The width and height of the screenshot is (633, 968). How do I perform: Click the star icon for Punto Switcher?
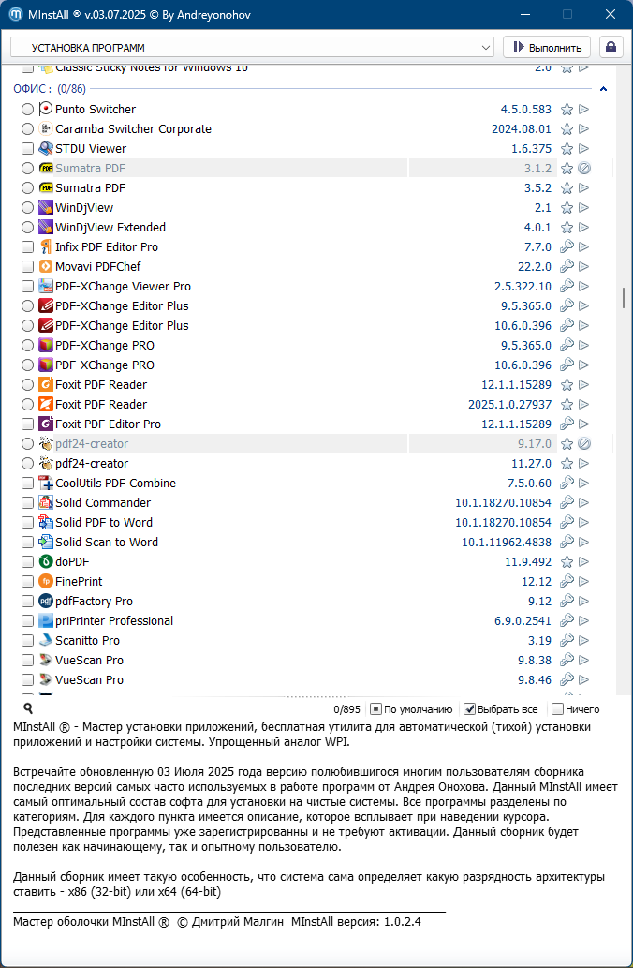click(567, 110)
